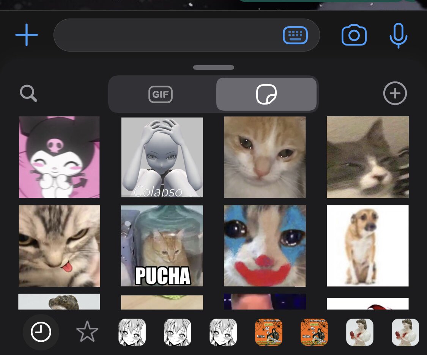Image resolution: width=427 pixels, height=355 pixels.
Task: Open the leftmost manga girl sticker pack
Action: pyautogui.click(x=132, y=332)
